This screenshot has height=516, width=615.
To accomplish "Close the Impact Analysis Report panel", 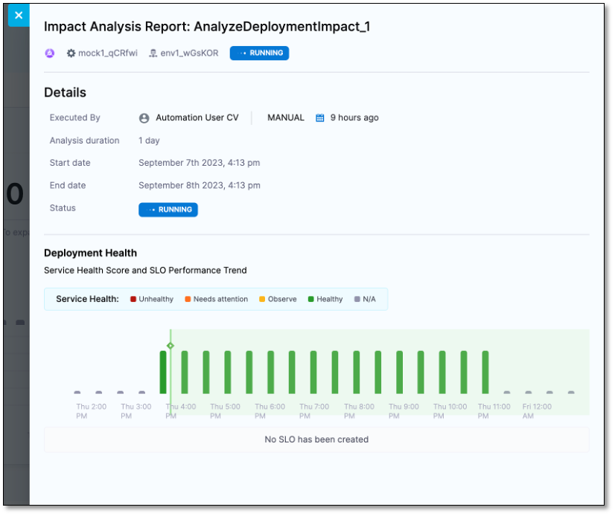I will point(19,15).
